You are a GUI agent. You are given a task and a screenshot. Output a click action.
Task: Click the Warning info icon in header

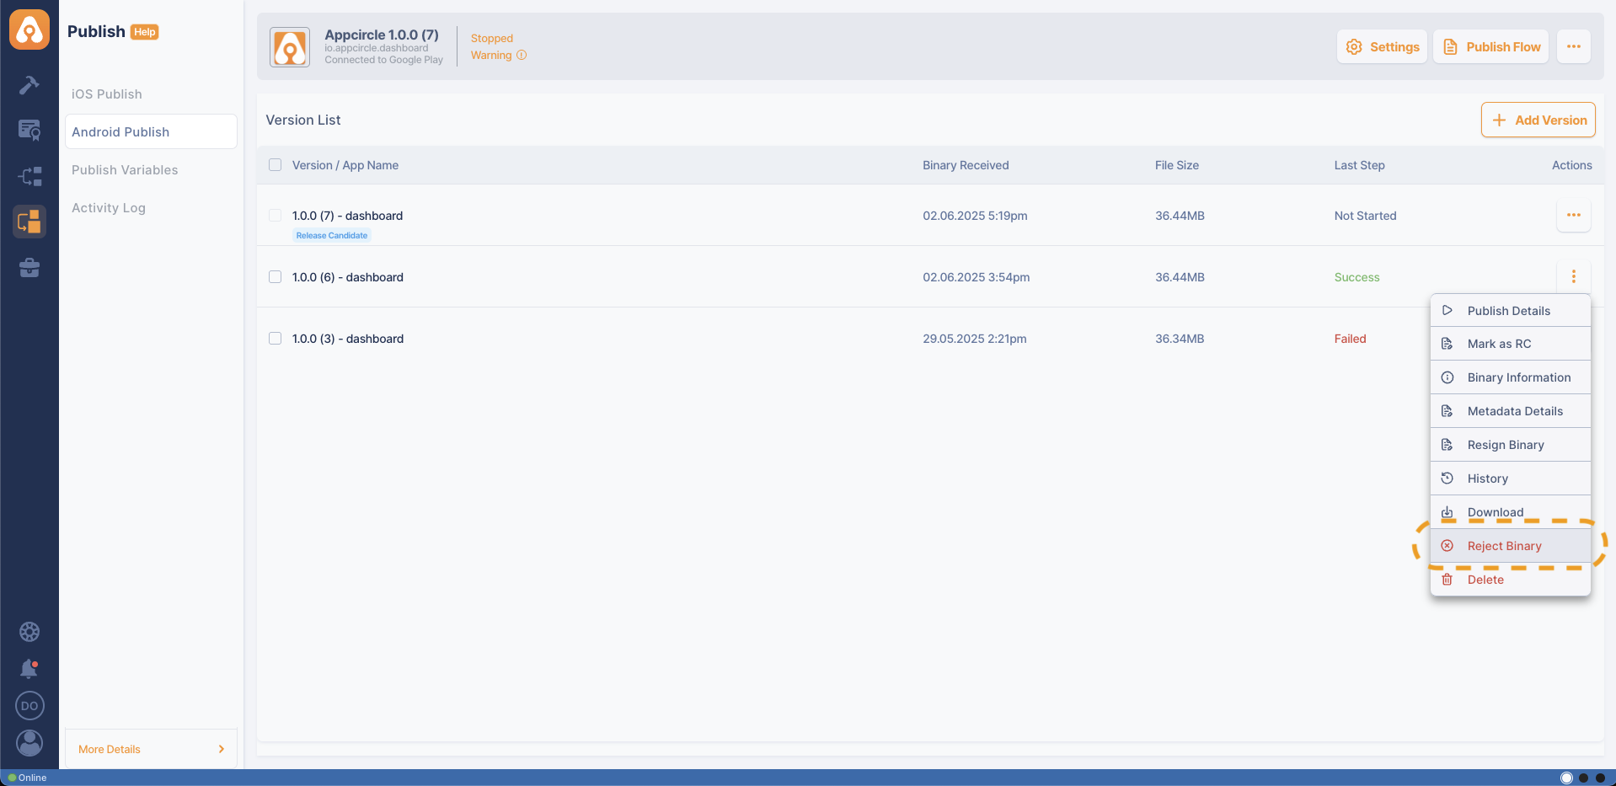point(522,56)
